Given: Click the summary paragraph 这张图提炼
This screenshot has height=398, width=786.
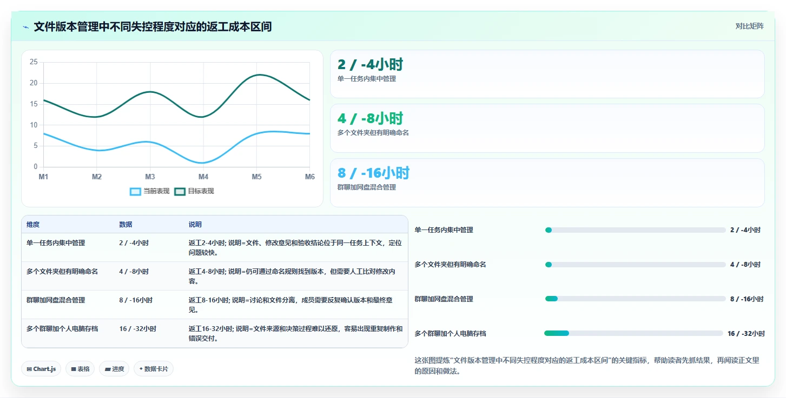Looking at the screenshot, I should click(587, 366).
